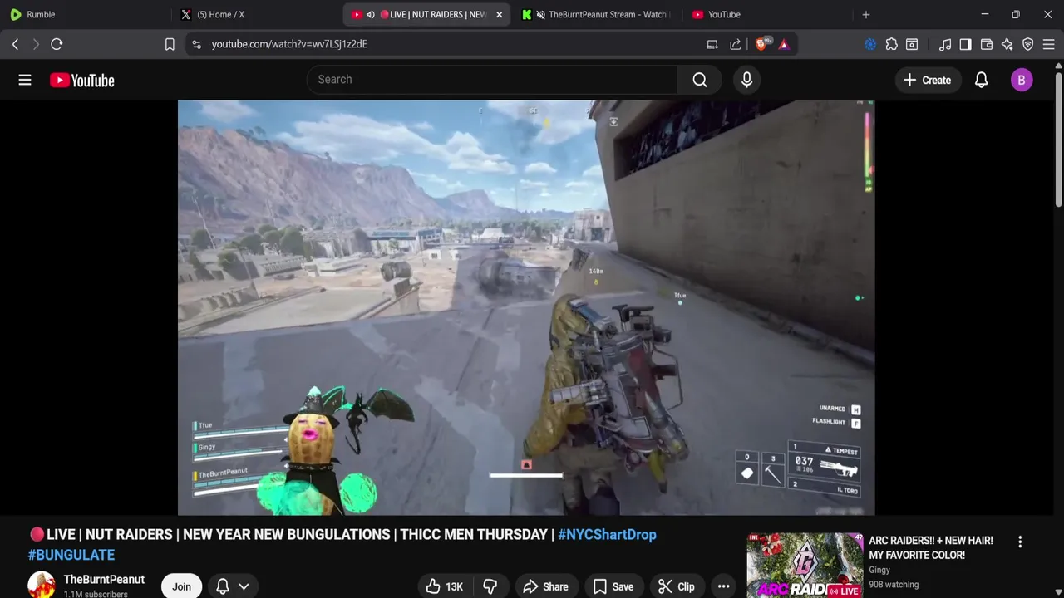This screenshot has width=1064, height=598.
Task: Like the video with thumbs up
Action: [x=444, y=586]
